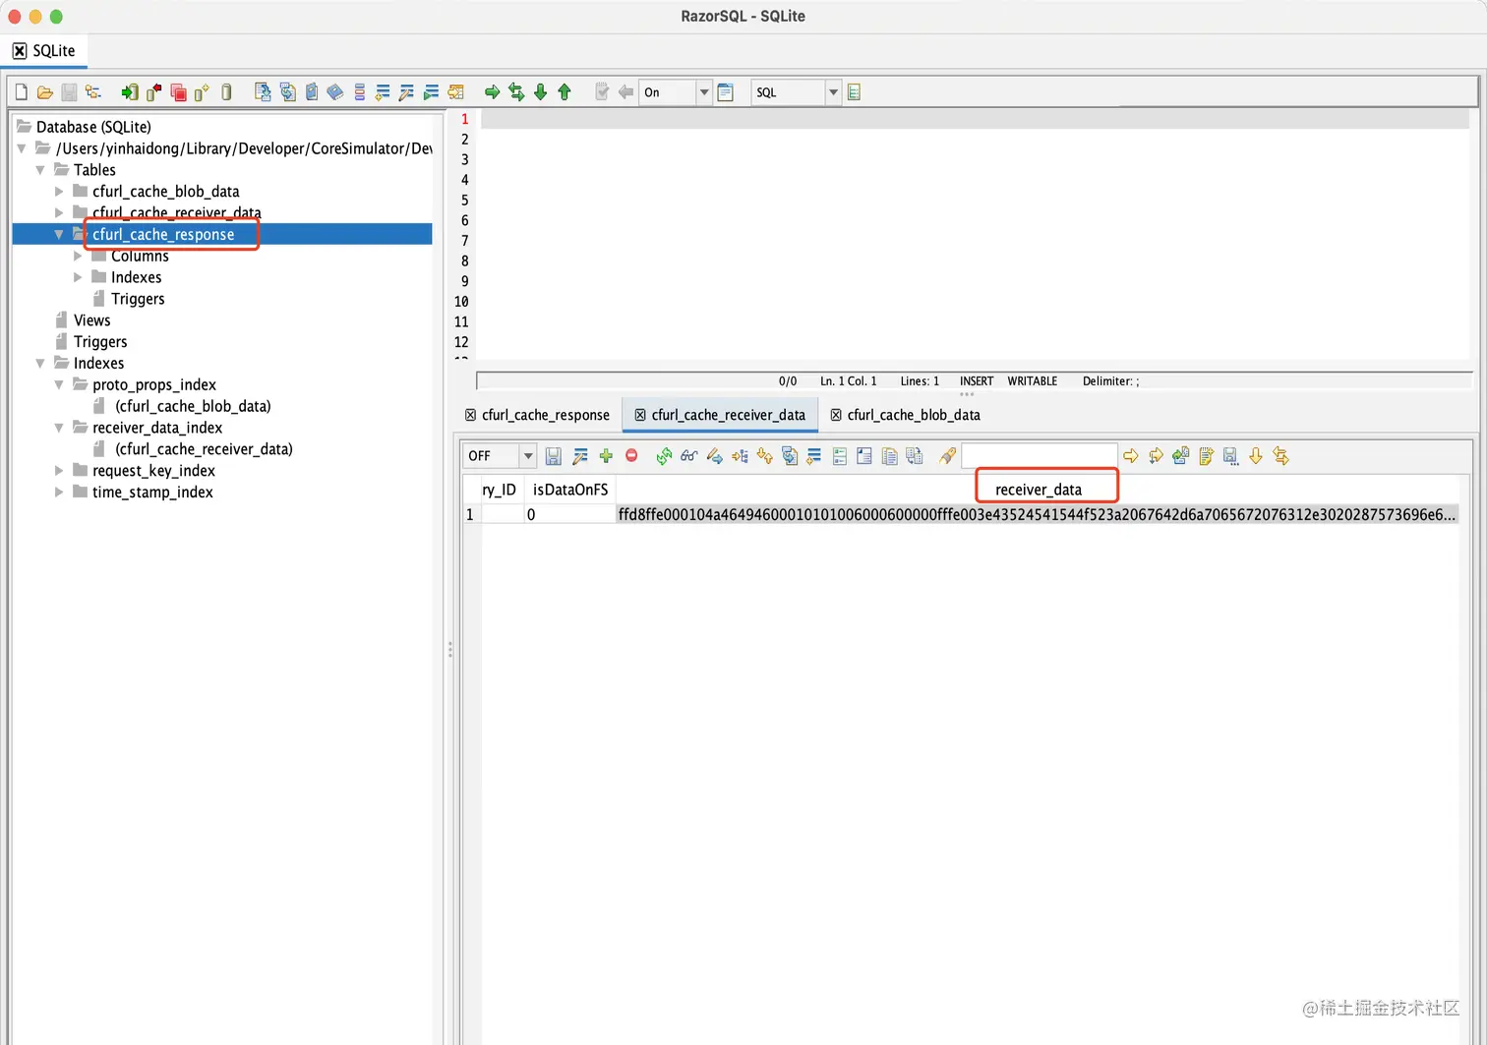The image size is (1487, 1045).
Task: Click the connect icon with green arrow
Action: point(130,92)
